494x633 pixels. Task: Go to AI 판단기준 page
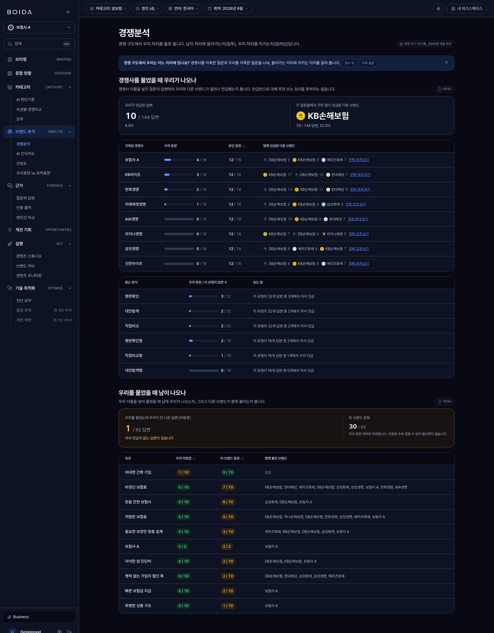coord(26,99)
